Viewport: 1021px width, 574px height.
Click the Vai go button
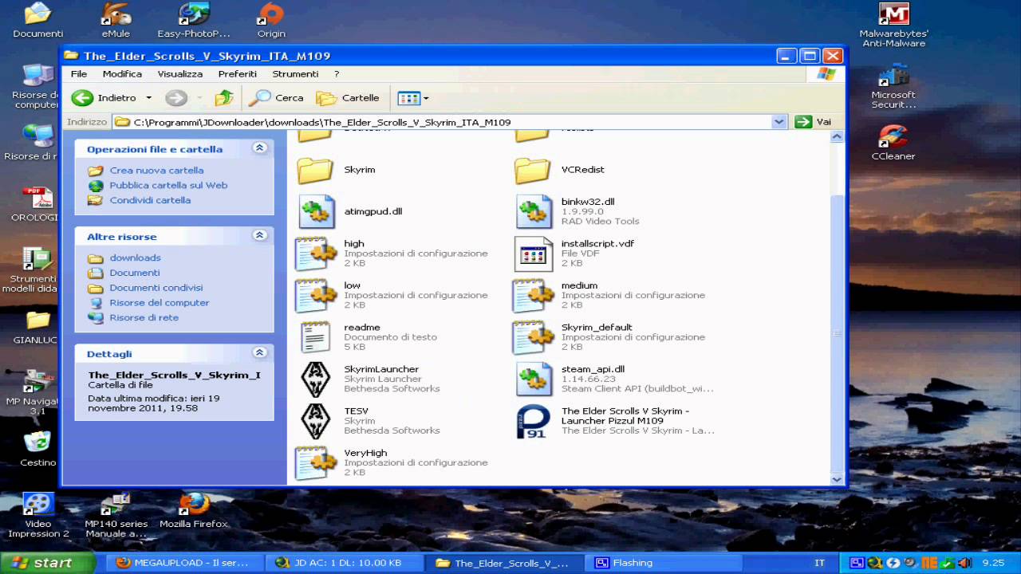pos(814,122)
